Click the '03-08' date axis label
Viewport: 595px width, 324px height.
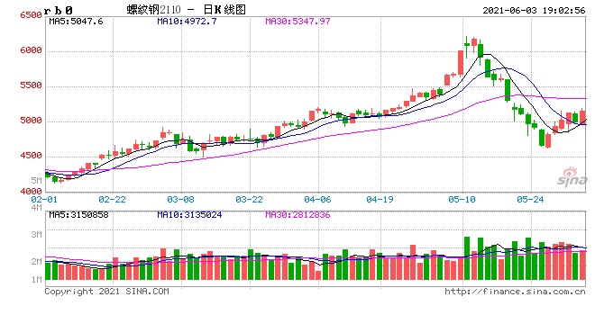[x=180, y=199]
